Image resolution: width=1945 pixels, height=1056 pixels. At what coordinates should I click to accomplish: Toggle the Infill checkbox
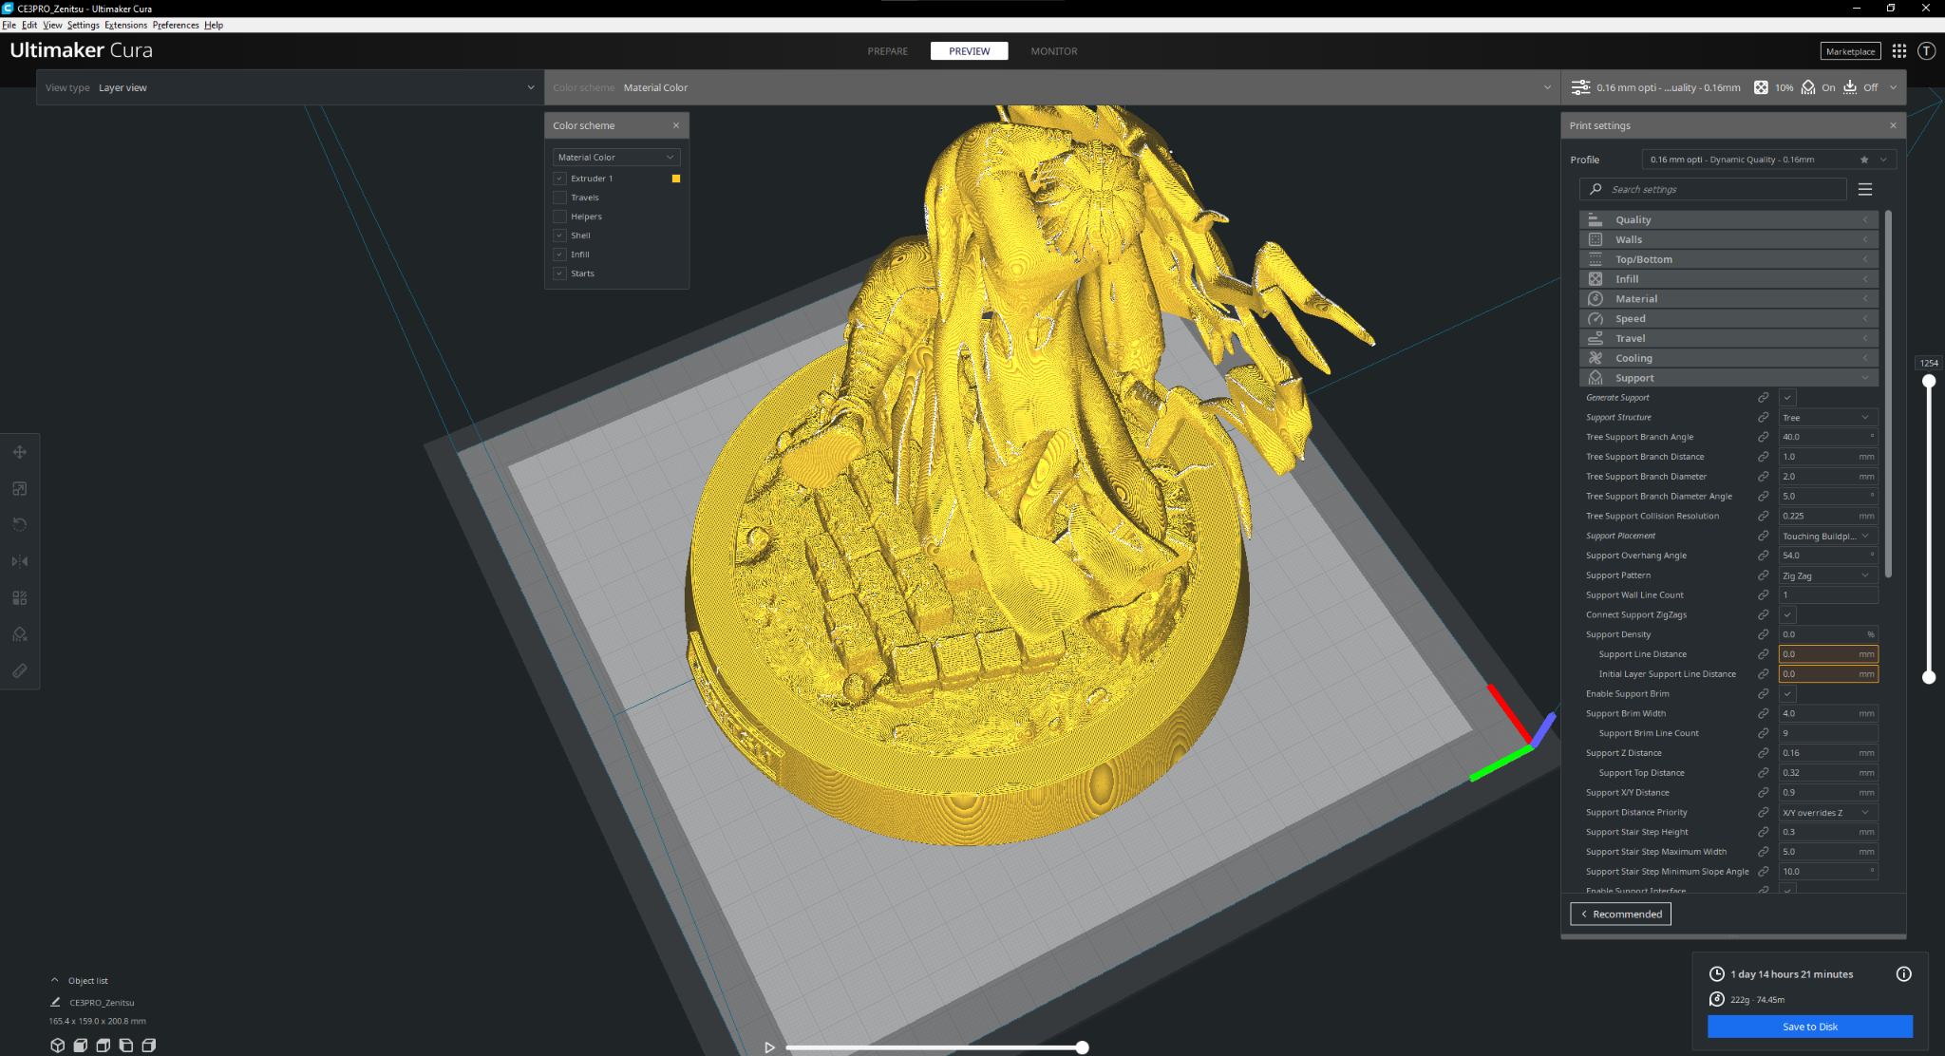[559, 255]
